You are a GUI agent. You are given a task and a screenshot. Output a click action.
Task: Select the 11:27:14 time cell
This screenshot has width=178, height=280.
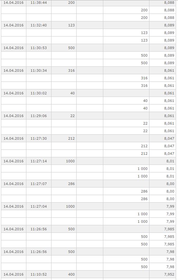point(39,161)
